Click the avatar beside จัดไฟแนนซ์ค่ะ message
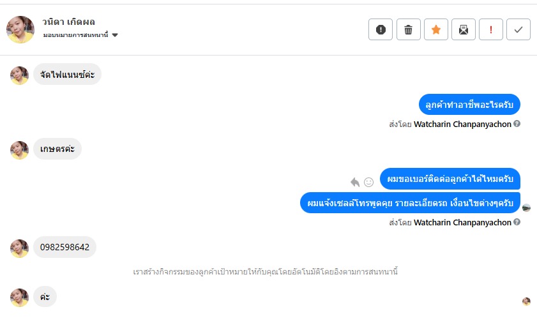 tap(20, 75)
